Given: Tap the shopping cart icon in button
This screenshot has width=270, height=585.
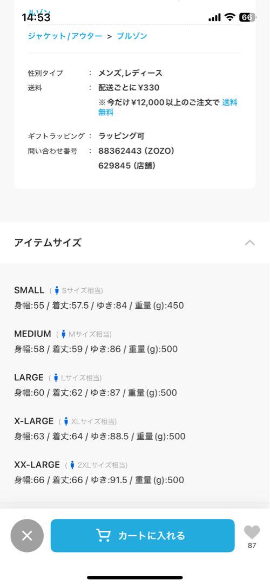Looking at the screenshot, I should (x=103, y=535).
